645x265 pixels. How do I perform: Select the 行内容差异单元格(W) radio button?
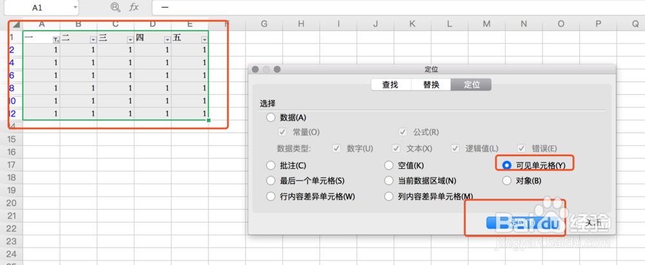click(271, 196)
